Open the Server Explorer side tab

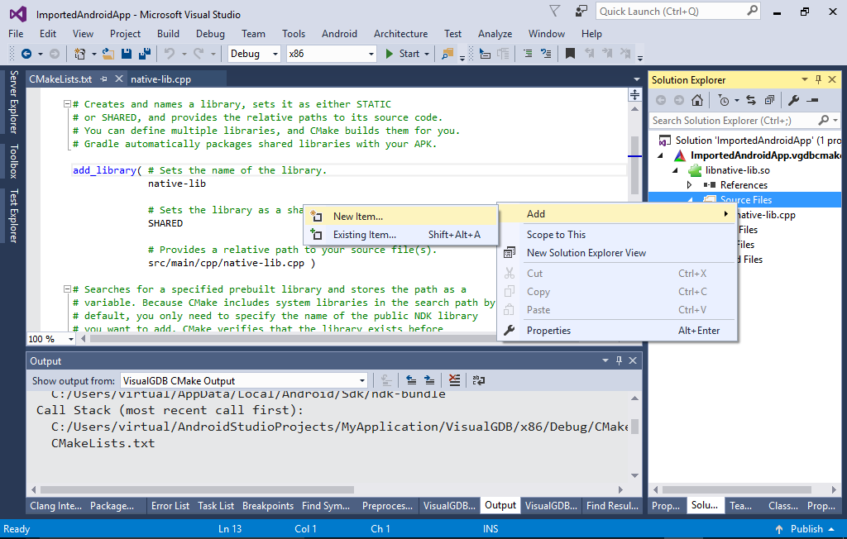[x=13, y=102]
